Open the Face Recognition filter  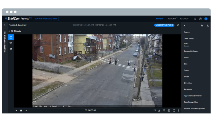(x=191, y=102)
